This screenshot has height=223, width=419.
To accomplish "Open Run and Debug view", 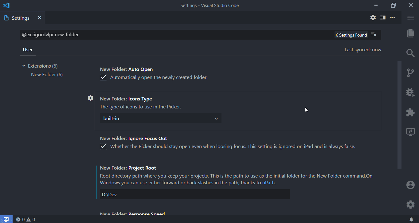I will pos(410,92).
